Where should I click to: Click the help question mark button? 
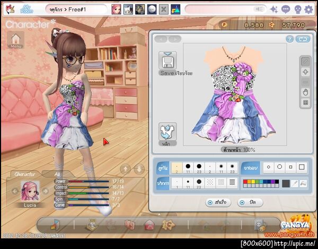289,39
